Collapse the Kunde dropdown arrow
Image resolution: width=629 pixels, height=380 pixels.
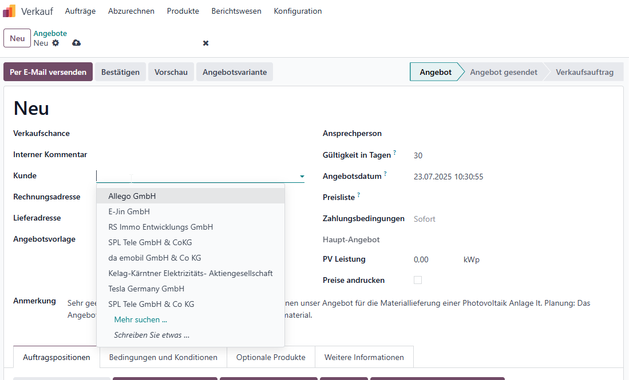(302, 176)
